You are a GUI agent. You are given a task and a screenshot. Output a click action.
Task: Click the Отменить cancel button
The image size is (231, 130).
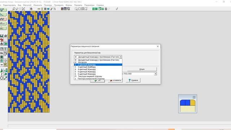coord(115,81)
